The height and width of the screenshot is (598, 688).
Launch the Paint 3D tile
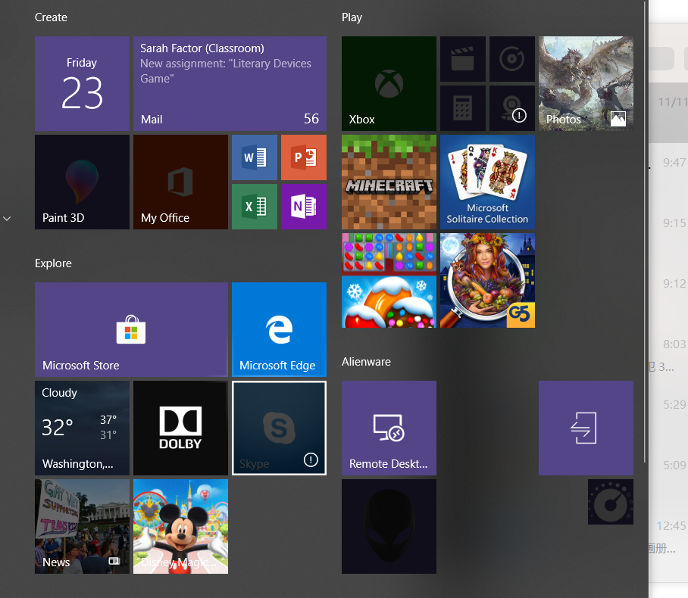(82, 182)
